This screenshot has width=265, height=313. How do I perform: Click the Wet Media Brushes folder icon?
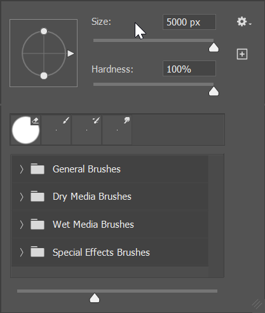click(37, 224)
